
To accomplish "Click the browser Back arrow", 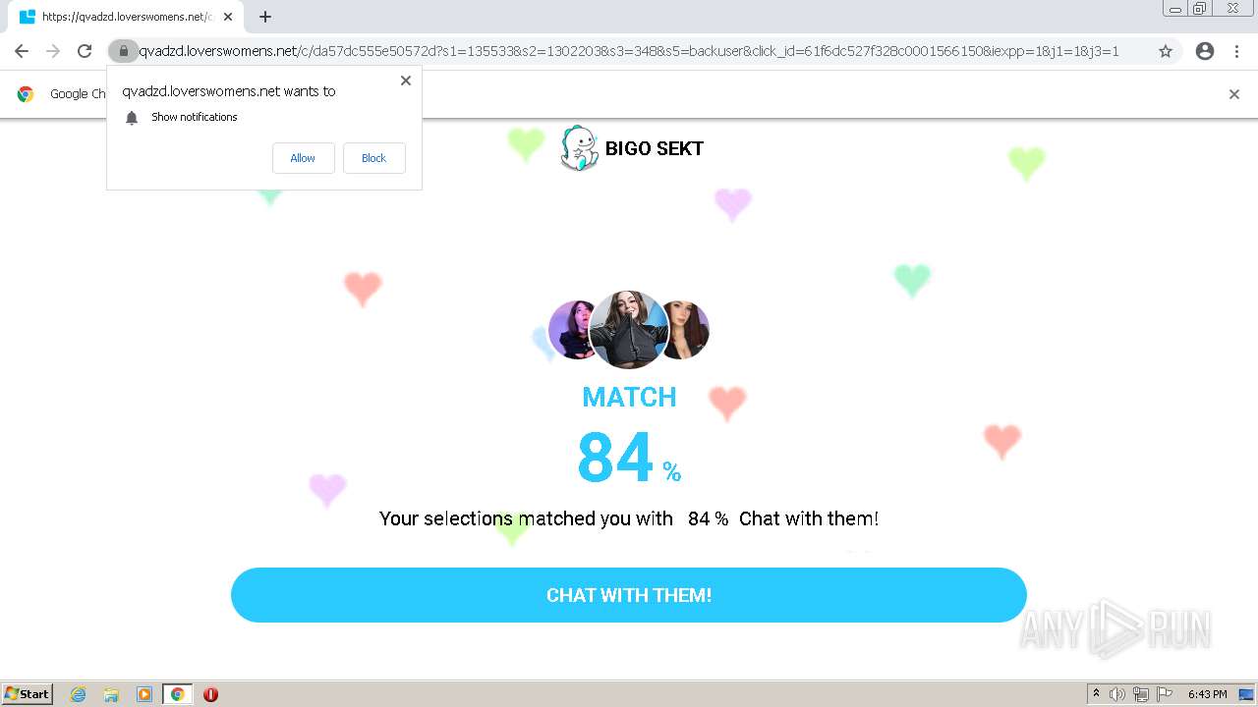I will (x=22, y=51).
